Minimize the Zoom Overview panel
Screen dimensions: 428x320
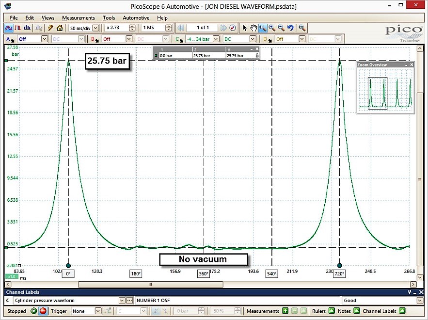[407, 64]
